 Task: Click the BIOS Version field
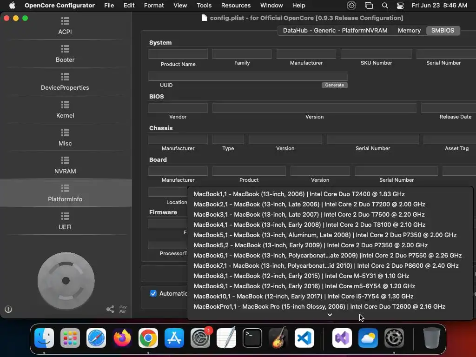pos(314,108)
